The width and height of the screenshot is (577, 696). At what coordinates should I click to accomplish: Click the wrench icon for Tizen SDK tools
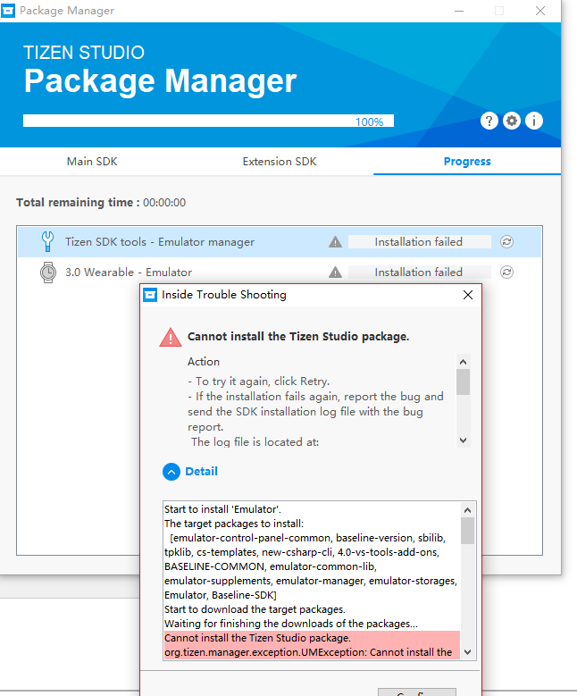(47, 242)
